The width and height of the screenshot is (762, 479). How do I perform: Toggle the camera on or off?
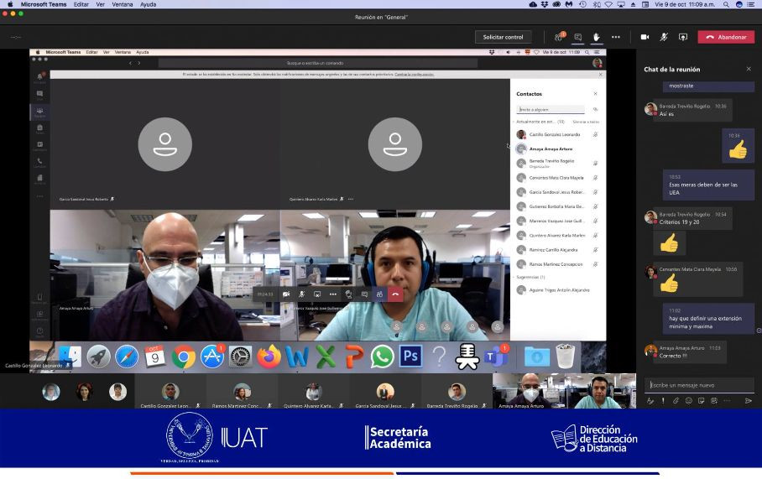pyautogui.click(x=645, y=37)
